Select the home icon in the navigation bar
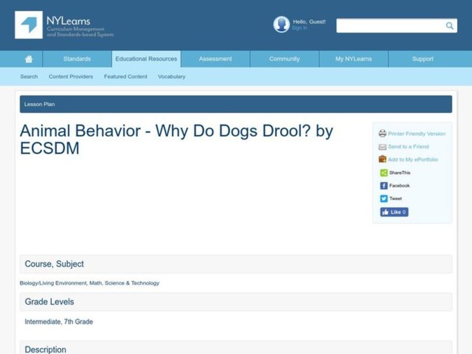The height and width of the screenshot is (354, 472). click(27, 59)
